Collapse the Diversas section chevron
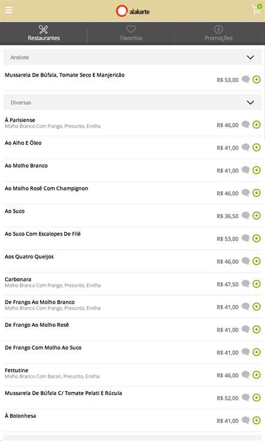Image resolution: width=265 pixels, height=441 pixels. click(x=251, y=102)
